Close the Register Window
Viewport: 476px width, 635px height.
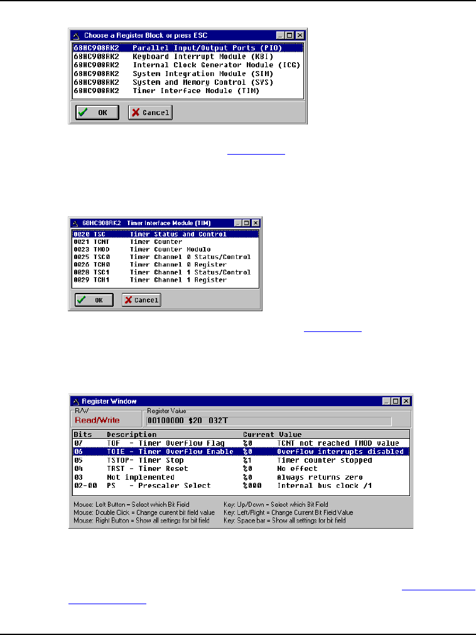pyautogui.click(x=406, y=401)
